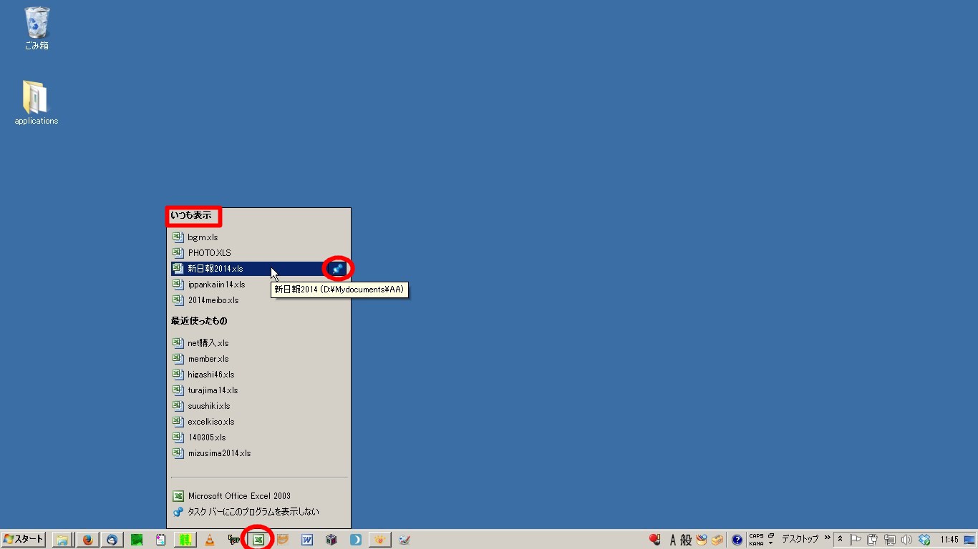
Task: Open the IME pad icon in the language bar
Action: point(702,540)
